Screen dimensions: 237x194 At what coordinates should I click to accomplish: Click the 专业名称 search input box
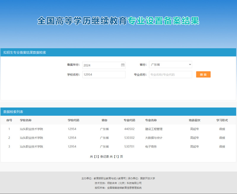(170, 75)
